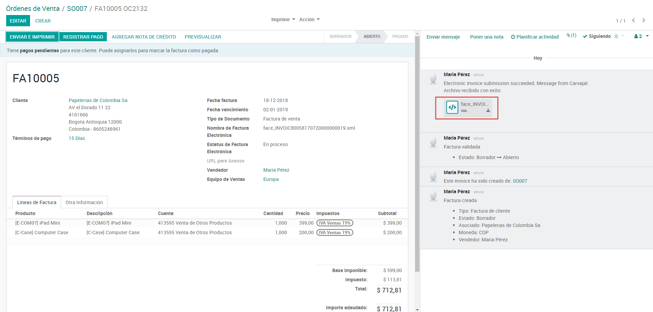Click the PAGADO status stage

click(x=400, y=37)
